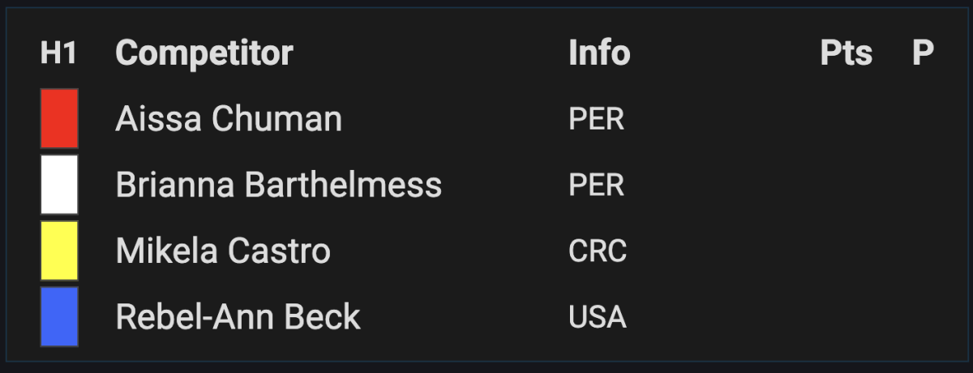Click the P column header
Screen dimensions: 973x373
(923, 53)
